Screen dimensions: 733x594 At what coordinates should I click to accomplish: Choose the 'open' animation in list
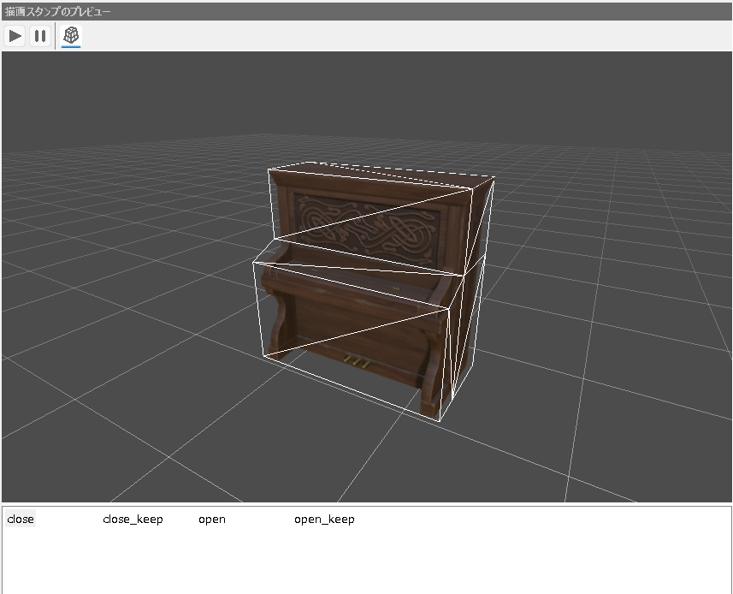point(212,520)
